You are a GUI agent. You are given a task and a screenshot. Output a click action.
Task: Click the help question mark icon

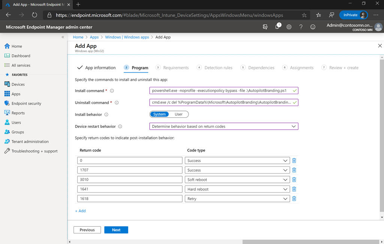click(x=301, y=27)
